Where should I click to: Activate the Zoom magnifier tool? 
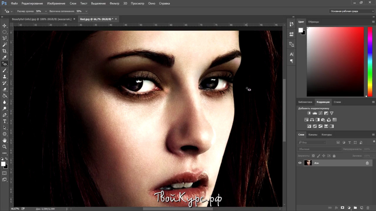[x=4, y=147]
